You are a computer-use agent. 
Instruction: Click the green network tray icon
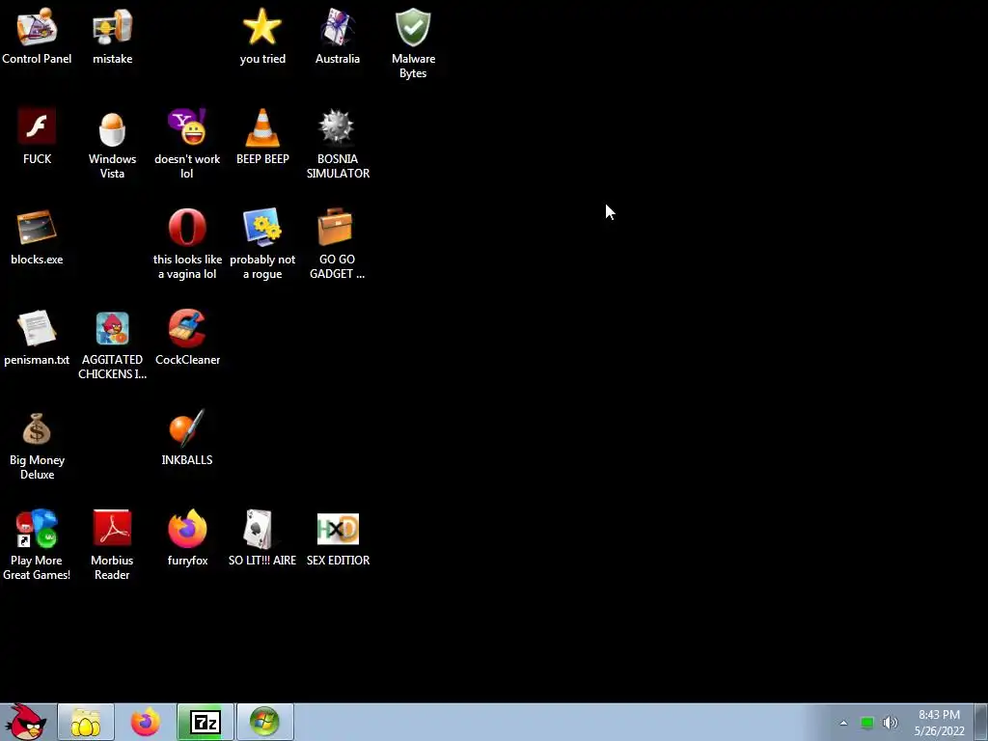tap(867, 723)
